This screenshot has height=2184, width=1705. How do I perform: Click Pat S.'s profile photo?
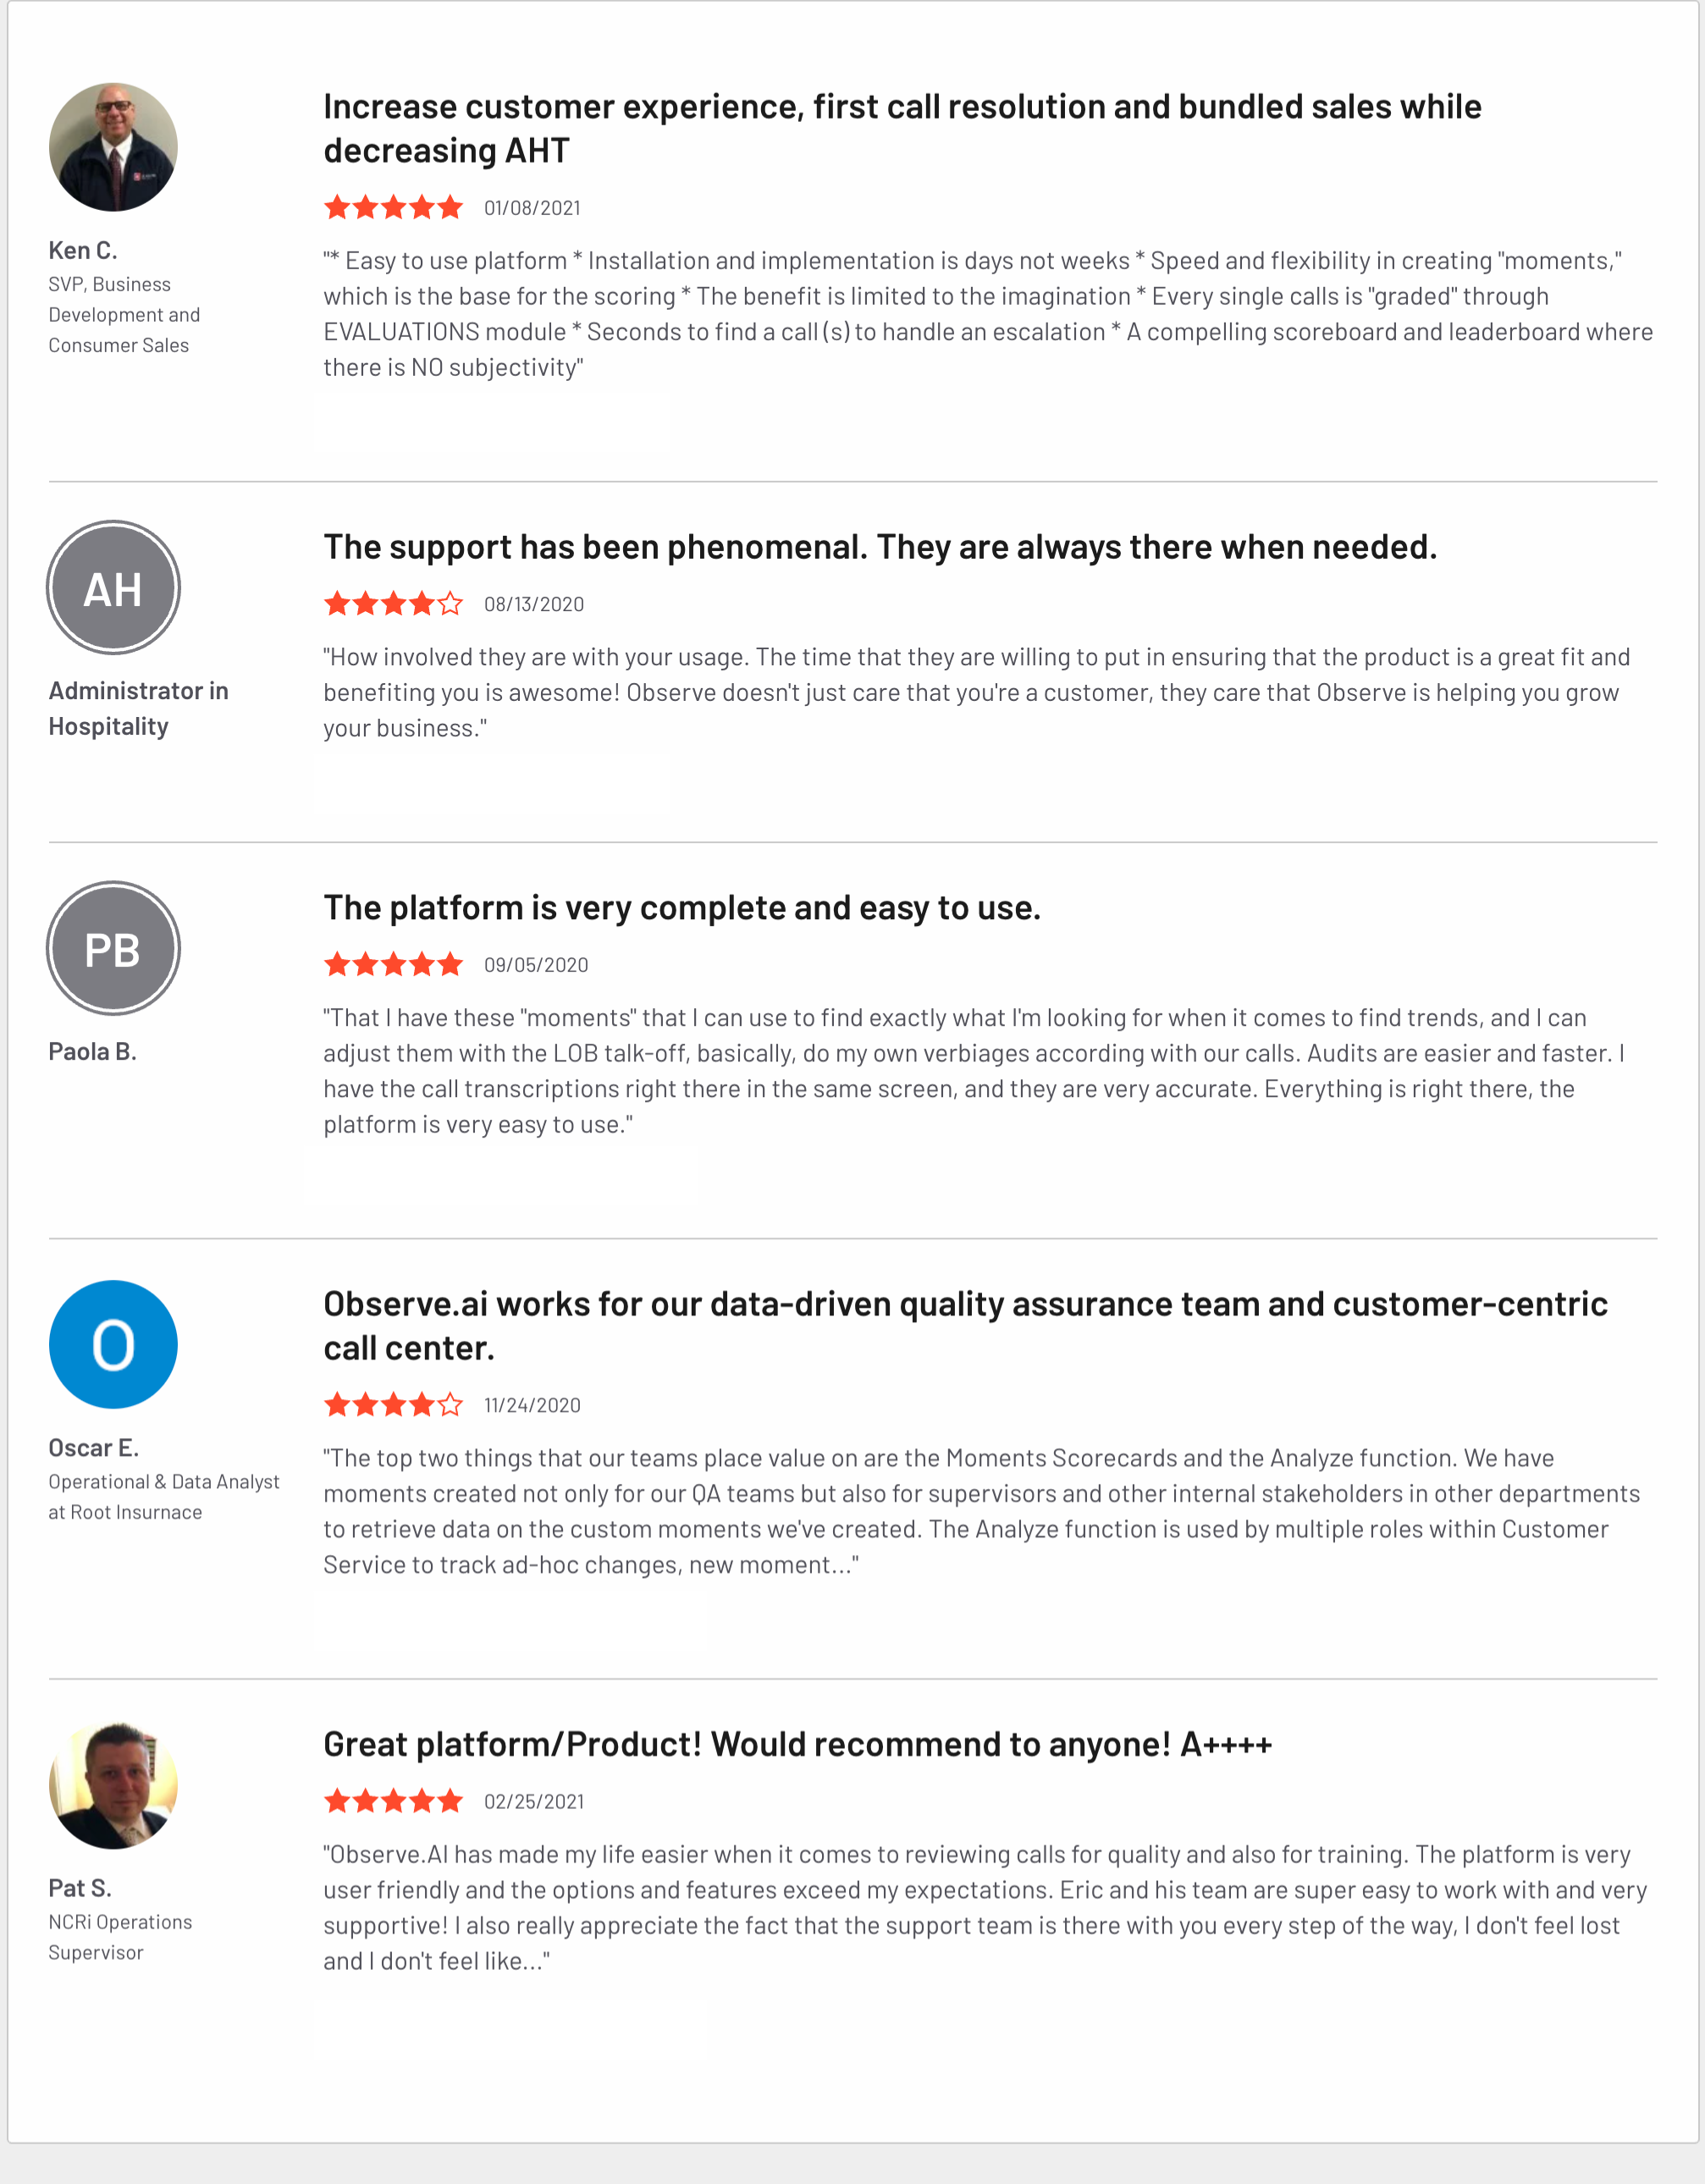point(113,1784)
